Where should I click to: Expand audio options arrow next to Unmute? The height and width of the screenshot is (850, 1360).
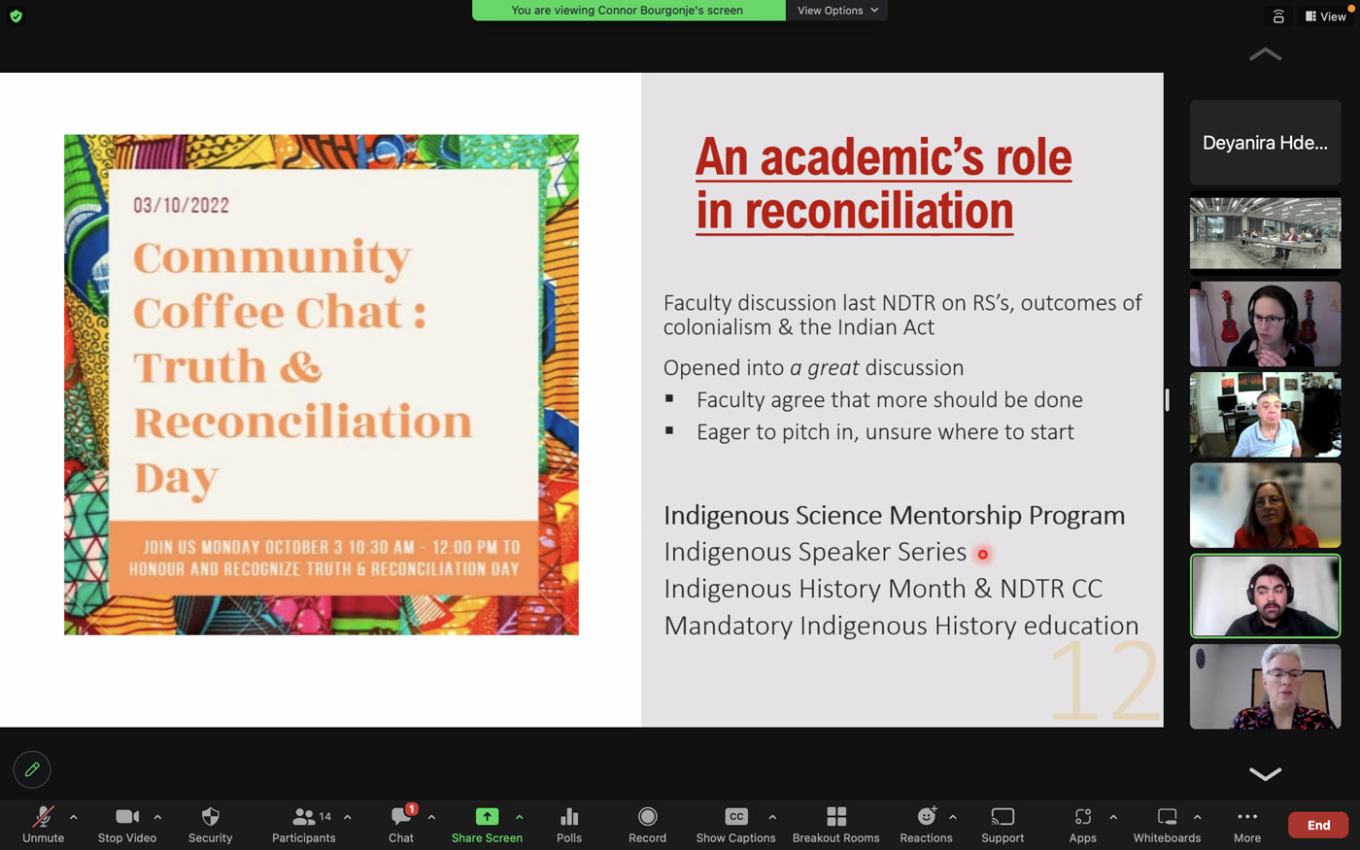(74, 817)
